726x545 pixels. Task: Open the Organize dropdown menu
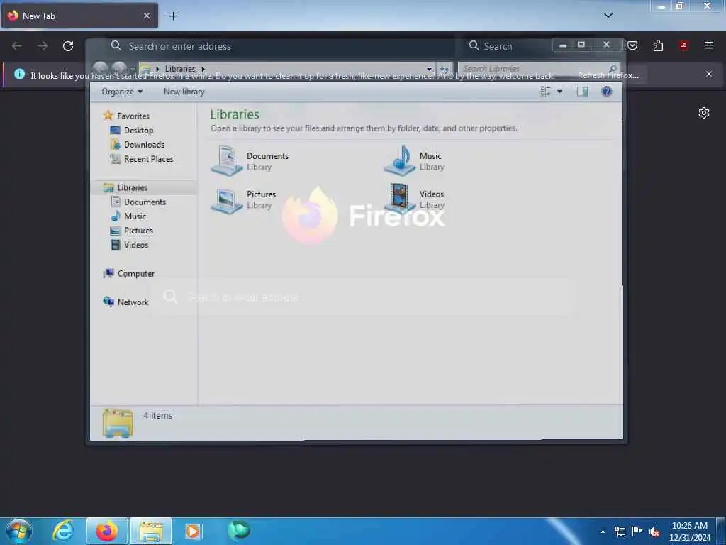click(x=122, y=92)
